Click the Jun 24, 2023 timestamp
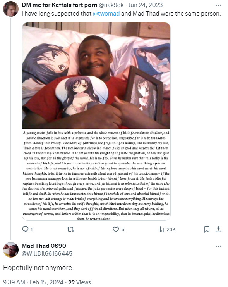The height and width of the screenshot is (287, 228). [x=145, y=5]
